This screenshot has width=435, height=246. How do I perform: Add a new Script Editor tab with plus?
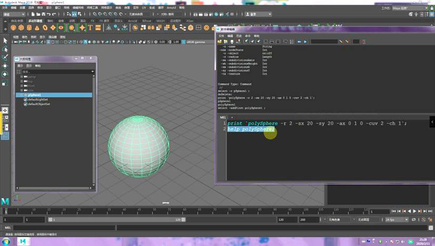click(232, 117)
